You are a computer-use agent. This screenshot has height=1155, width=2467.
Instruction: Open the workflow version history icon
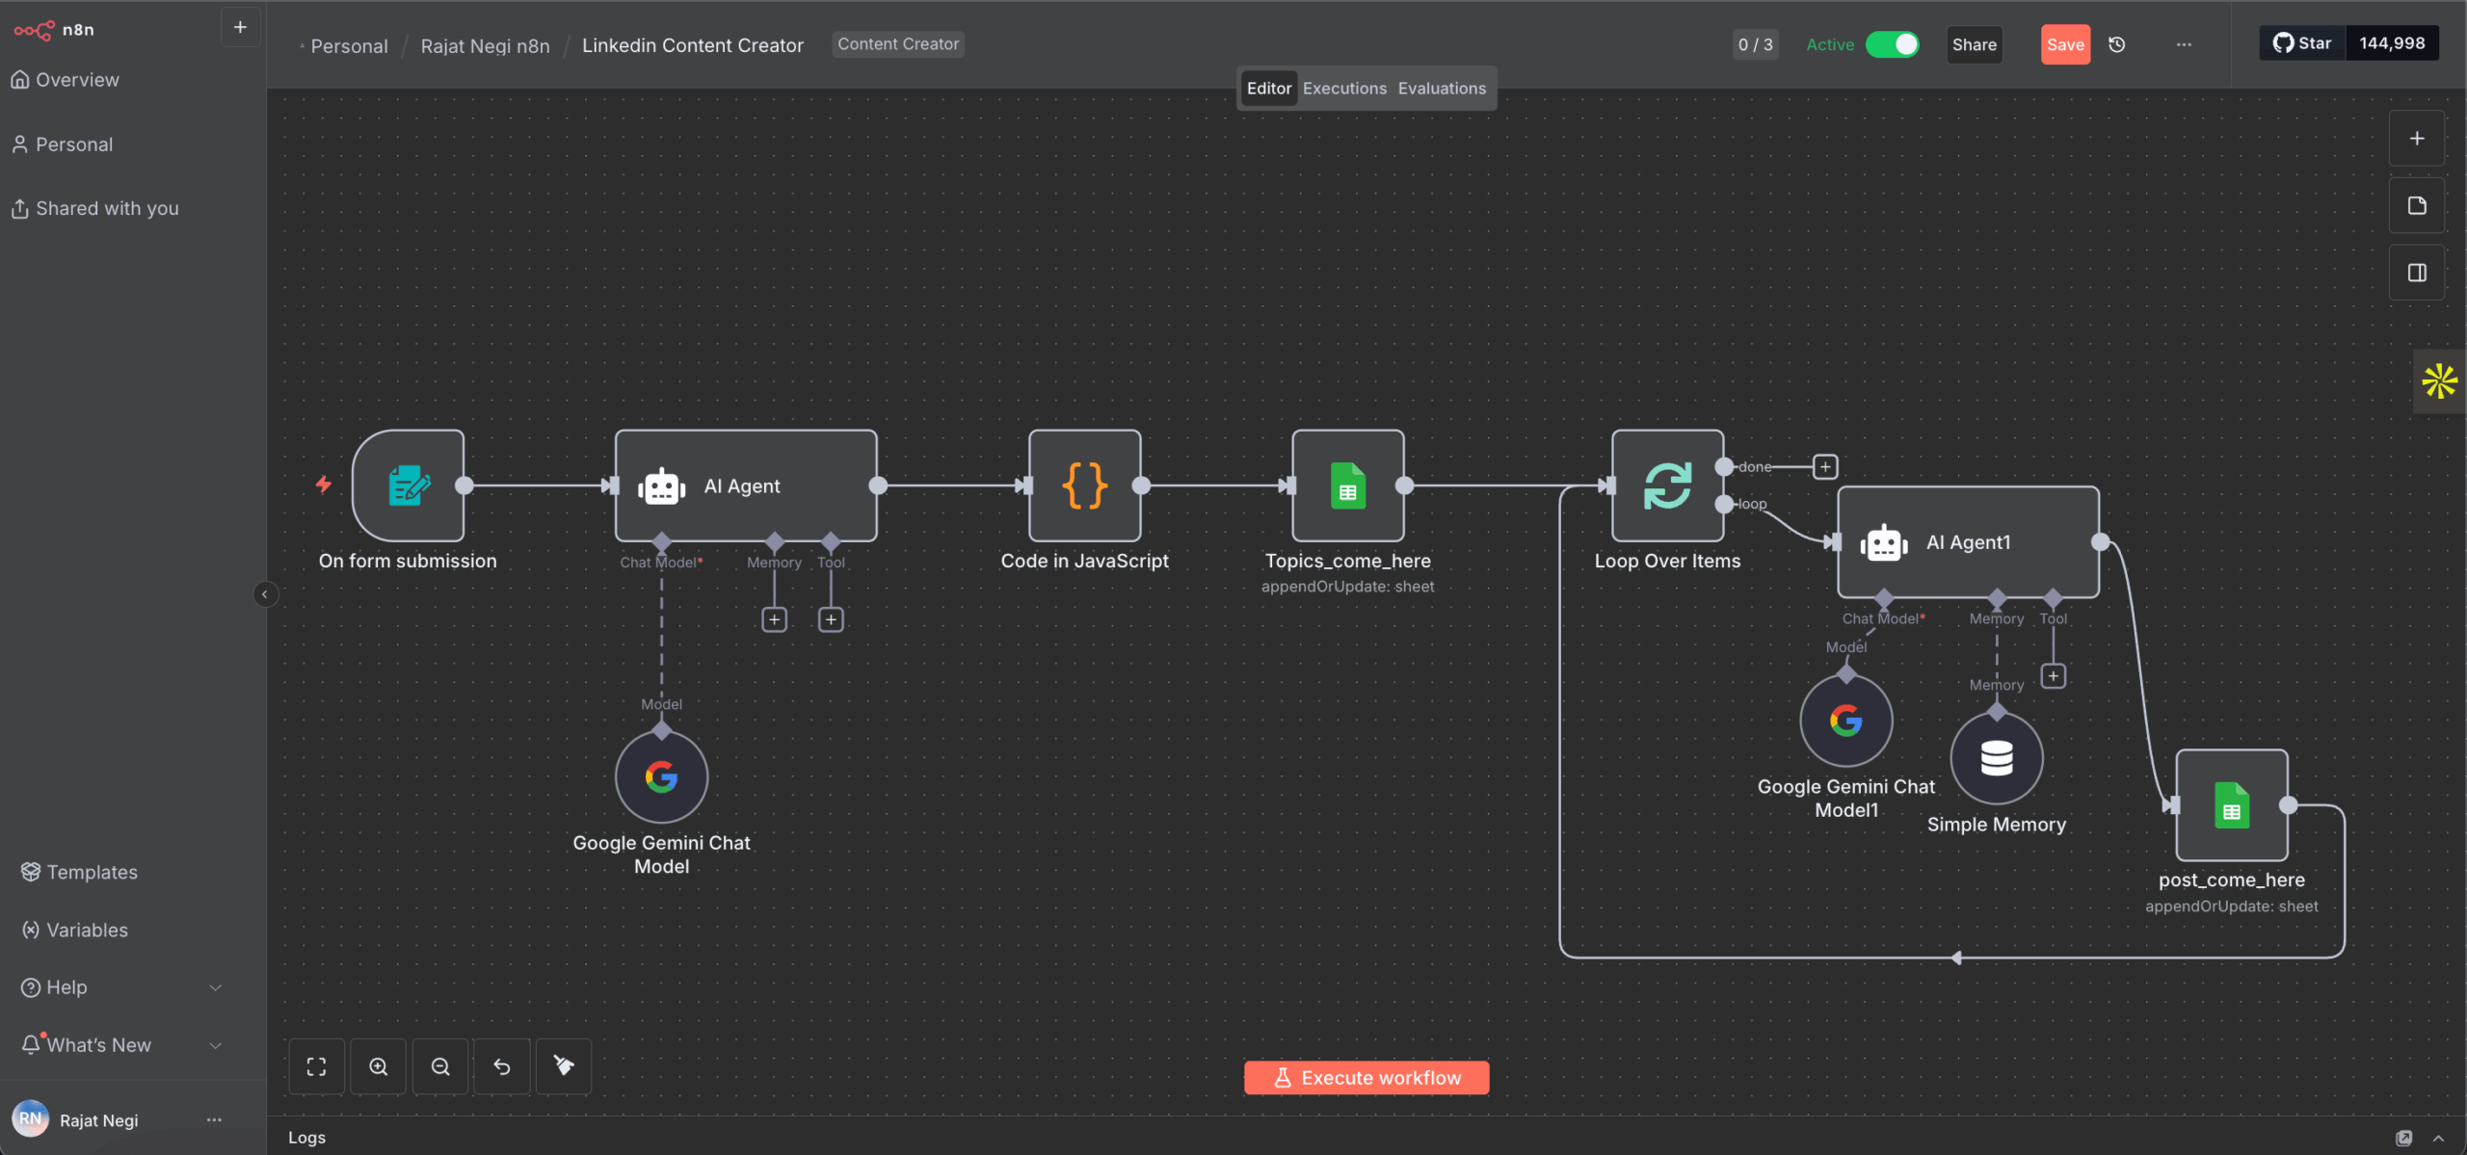[x=2117, y=44]
